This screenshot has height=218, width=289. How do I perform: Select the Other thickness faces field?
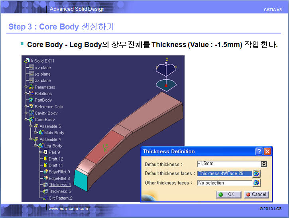(x=224, y=183)
